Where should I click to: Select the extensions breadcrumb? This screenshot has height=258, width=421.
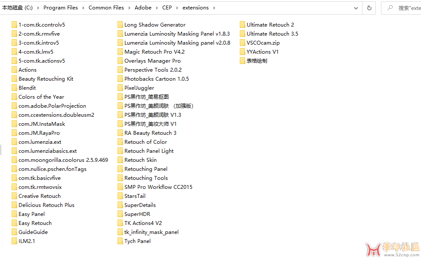pos(195,8)
